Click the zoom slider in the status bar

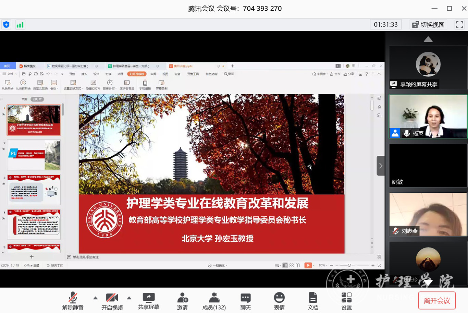349,265
